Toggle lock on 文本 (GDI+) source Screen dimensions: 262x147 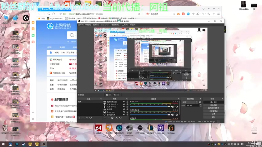point(127,107)
